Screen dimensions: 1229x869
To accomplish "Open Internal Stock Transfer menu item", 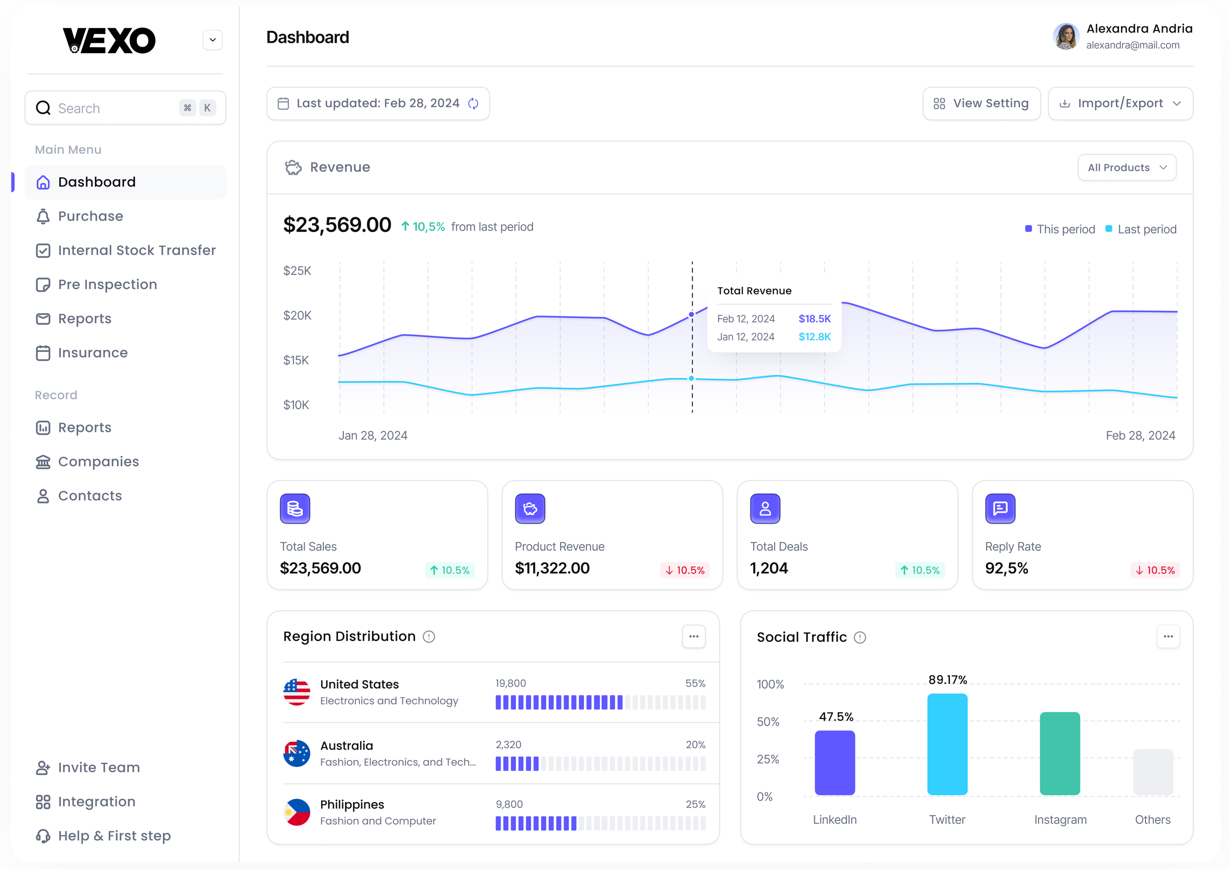I will [136, 250].
